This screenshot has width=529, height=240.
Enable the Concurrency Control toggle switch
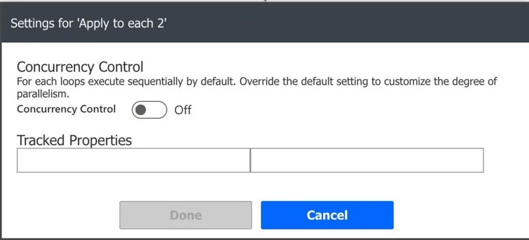point(149,109)
